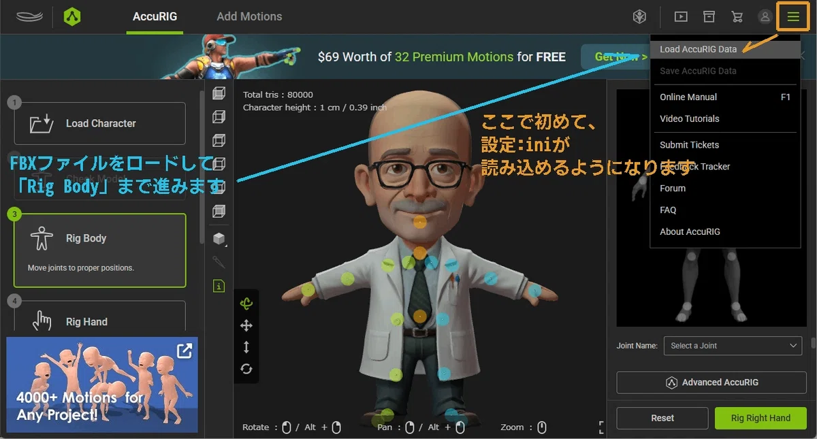Open the 4000+ Motions ad thumbnail
The width and height of the screenshot is (817, 439).
coord(101,385)
